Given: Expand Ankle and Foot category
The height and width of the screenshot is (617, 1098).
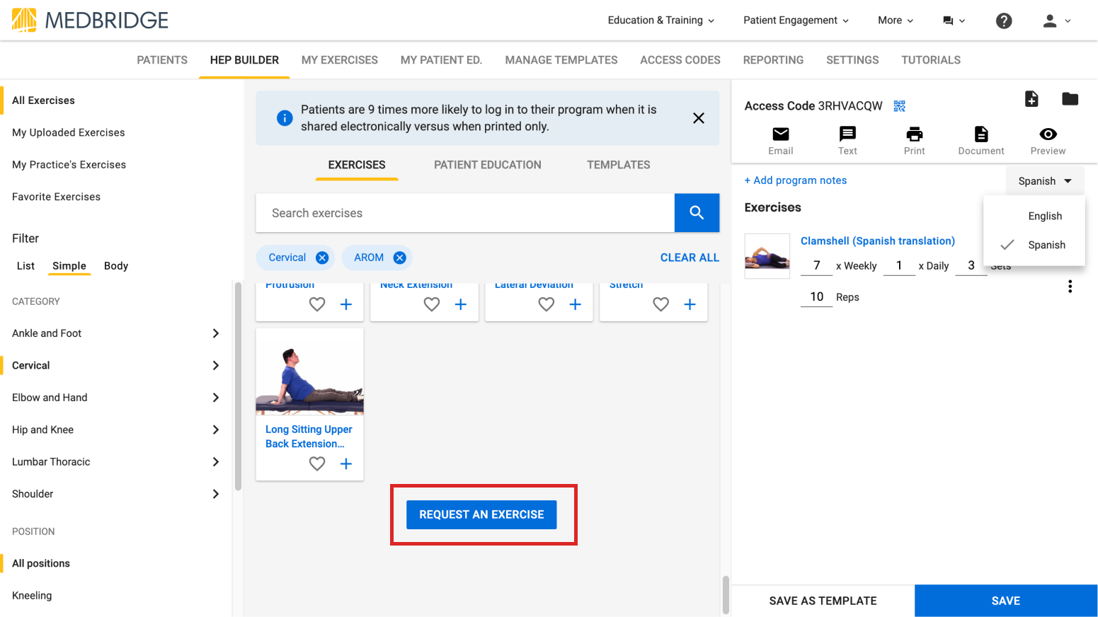Looking at the screenshot, I should [216, 333].
